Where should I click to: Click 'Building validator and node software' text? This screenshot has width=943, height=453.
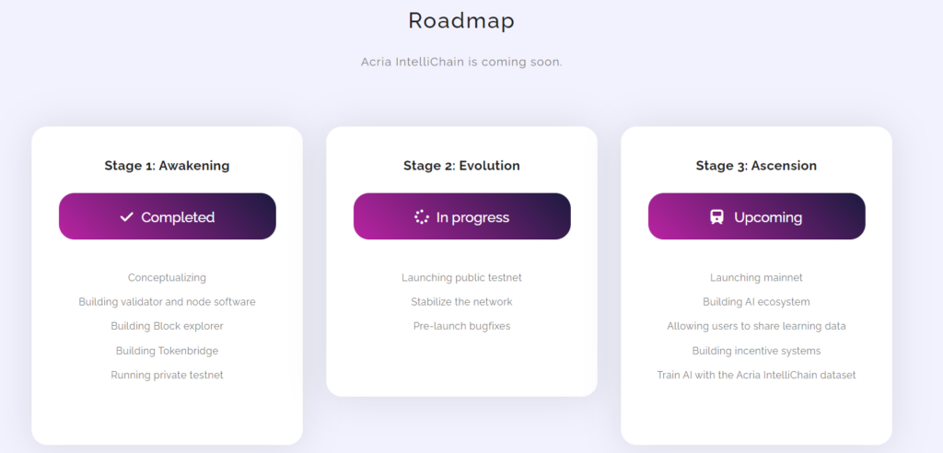(168, 302)
